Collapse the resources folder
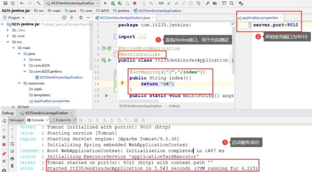 point(19,83)
